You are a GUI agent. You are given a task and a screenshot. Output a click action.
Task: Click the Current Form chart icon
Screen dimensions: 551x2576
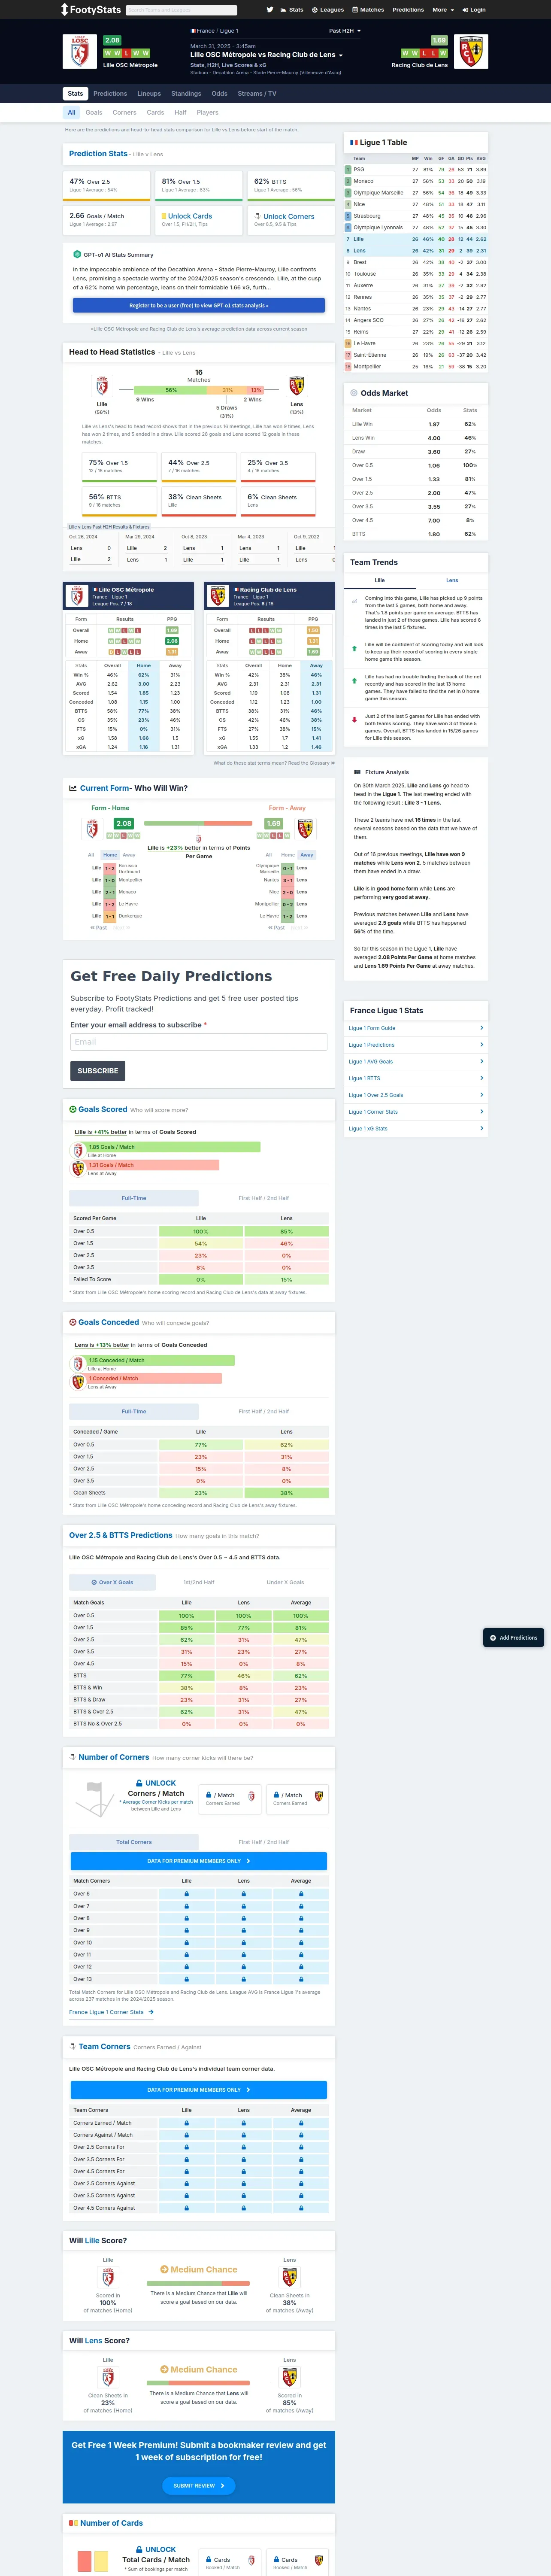pos(72,788)
